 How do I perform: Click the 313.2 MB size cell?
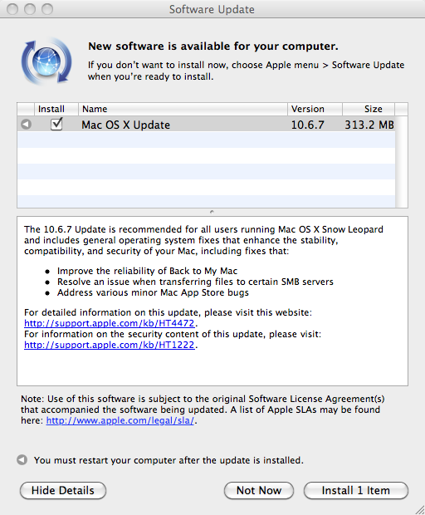click(x=369, y=125)
